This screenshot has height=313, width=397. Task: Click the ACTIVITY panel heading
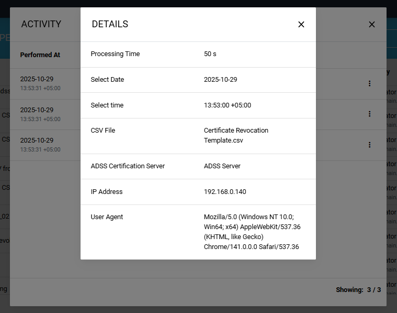click(41, 24)
